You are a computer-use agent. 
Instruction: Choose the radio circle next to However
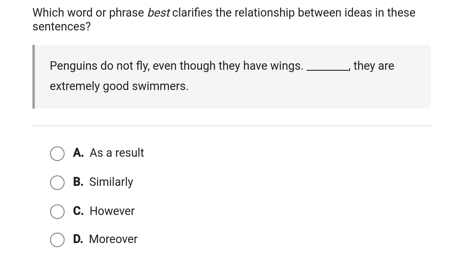pos(57,212)
